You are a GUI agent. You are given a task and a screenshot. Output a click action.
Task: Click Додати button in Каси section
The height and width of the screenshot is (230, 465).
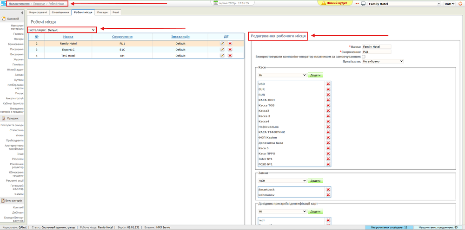[x=315, y=75]
